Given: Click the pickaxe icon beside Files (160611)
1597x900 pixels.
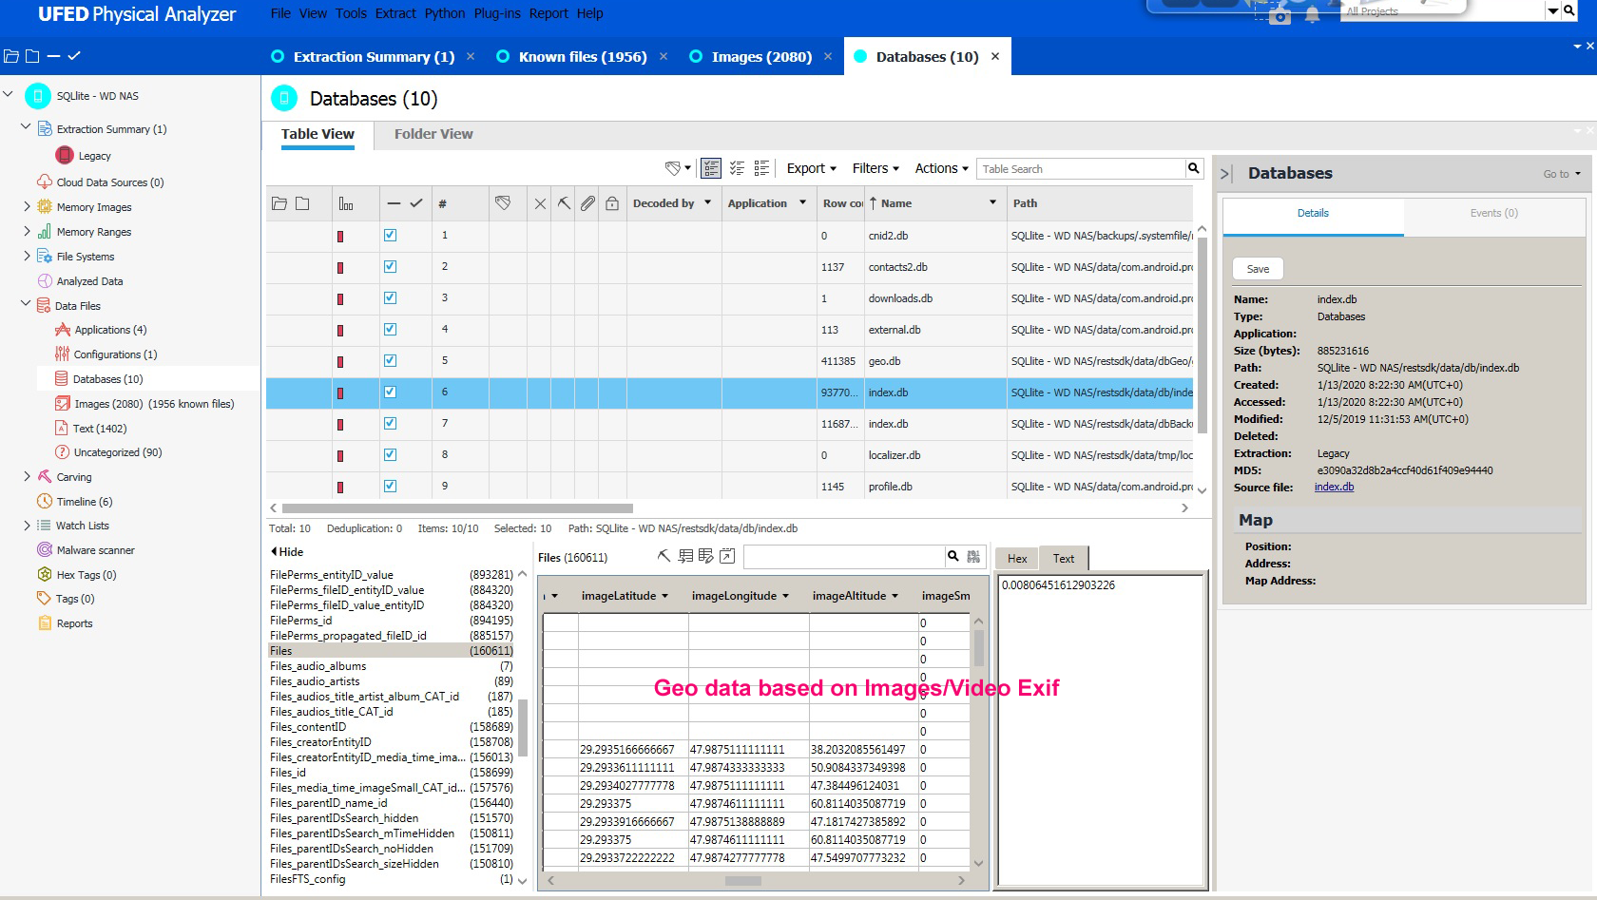Looking at the screenshot, I should (664, 556).
